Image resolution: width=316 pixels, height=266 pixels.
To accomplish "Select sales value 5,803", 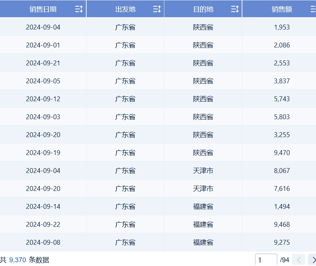I will (282, 117).
